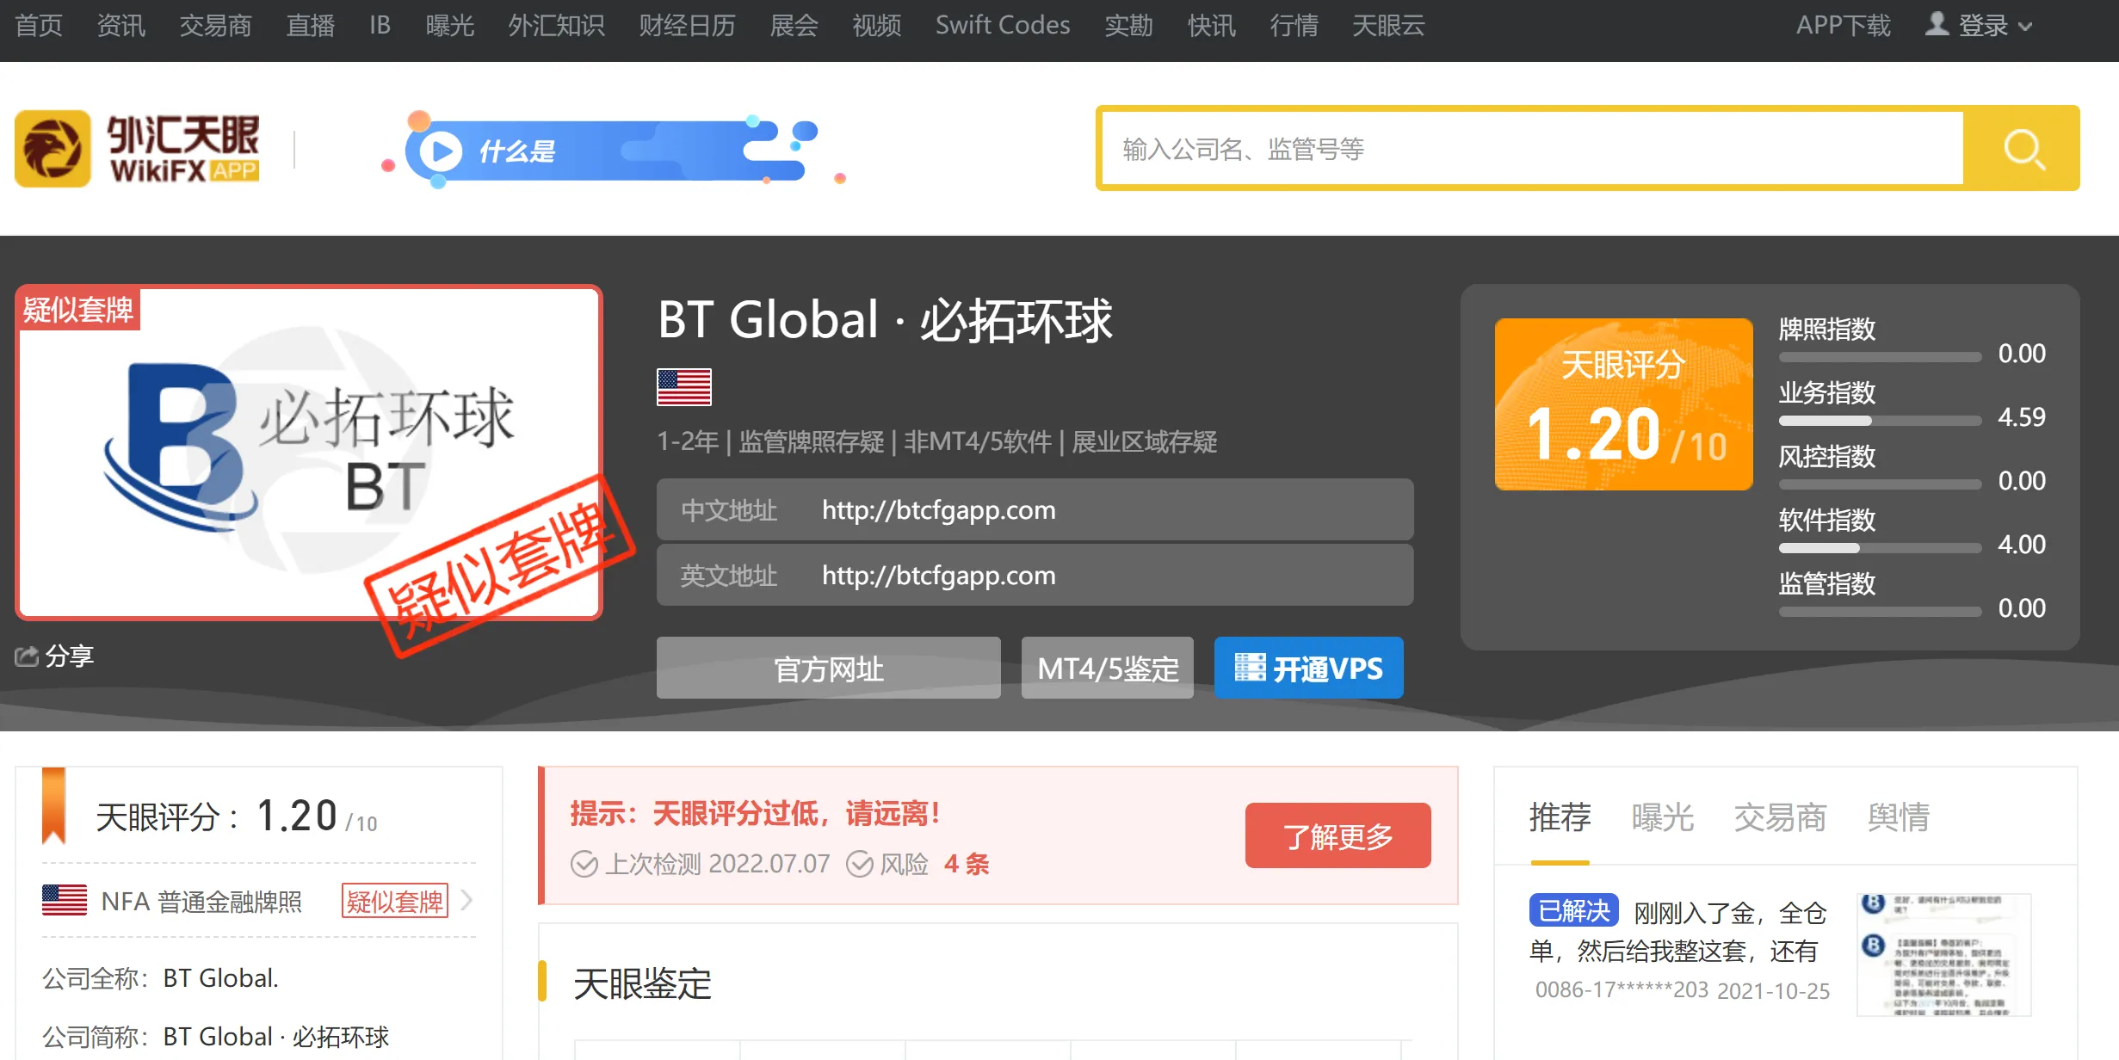Select the 曝光 tab in sidebar panel
Image resolution: width=2119 pixels, height=1060 pixels.
[x=1663, y=817]
